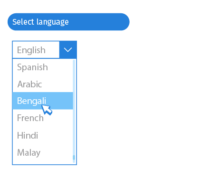
Task: Pick Hindi in the dropdown list
Action: coord(43,135)
